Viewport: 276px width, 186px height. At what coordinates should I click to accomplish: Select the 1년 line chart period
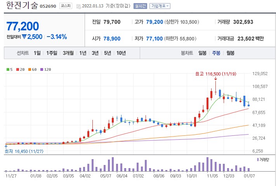(x=83, y=53)
